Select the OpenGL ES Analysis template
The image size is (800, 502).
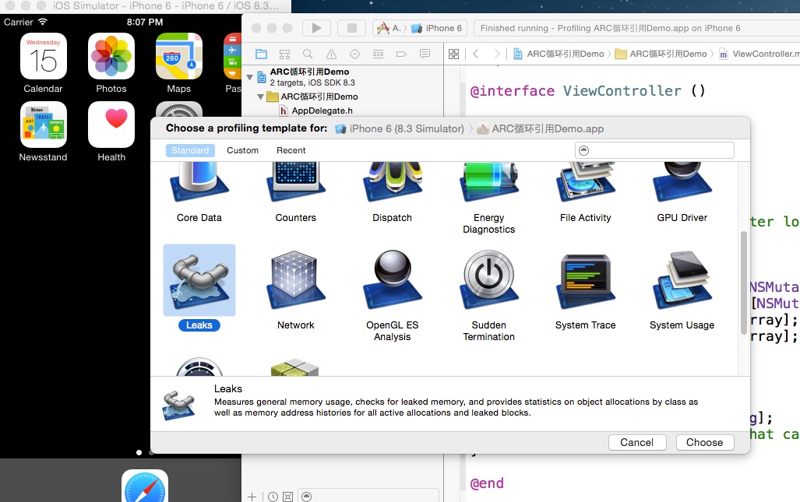[x=392, y=294]
